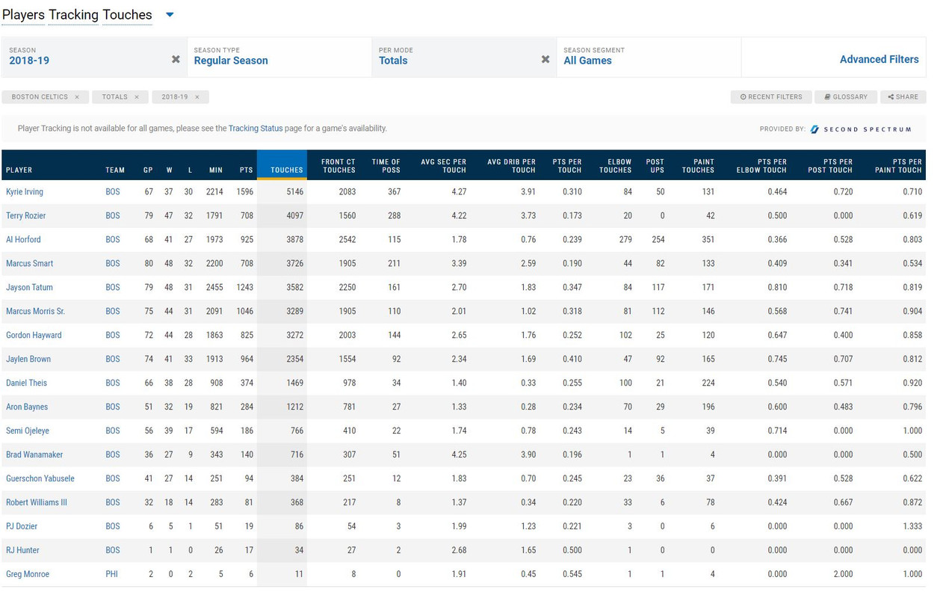The height and width of the screenshot is (598, 952).
Task: Sort by Touches column header
Action: [x=282, y=166]
